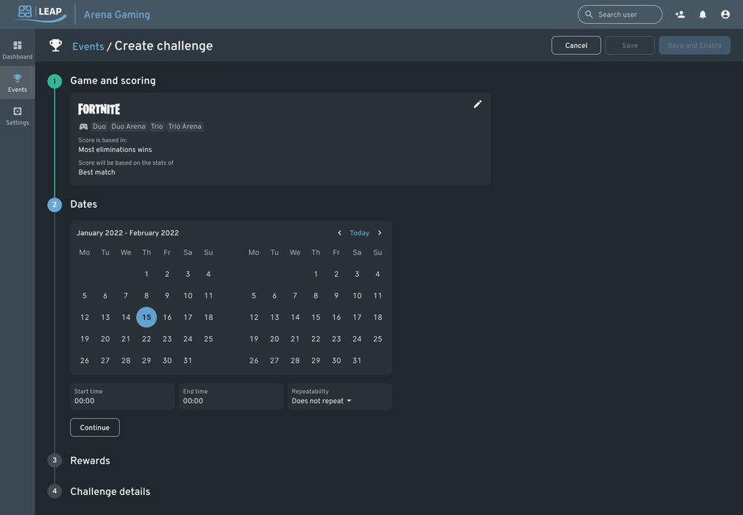The image size is (743, 515).
Task: Click the Events breadcrumb link
Action: [88, 47]
